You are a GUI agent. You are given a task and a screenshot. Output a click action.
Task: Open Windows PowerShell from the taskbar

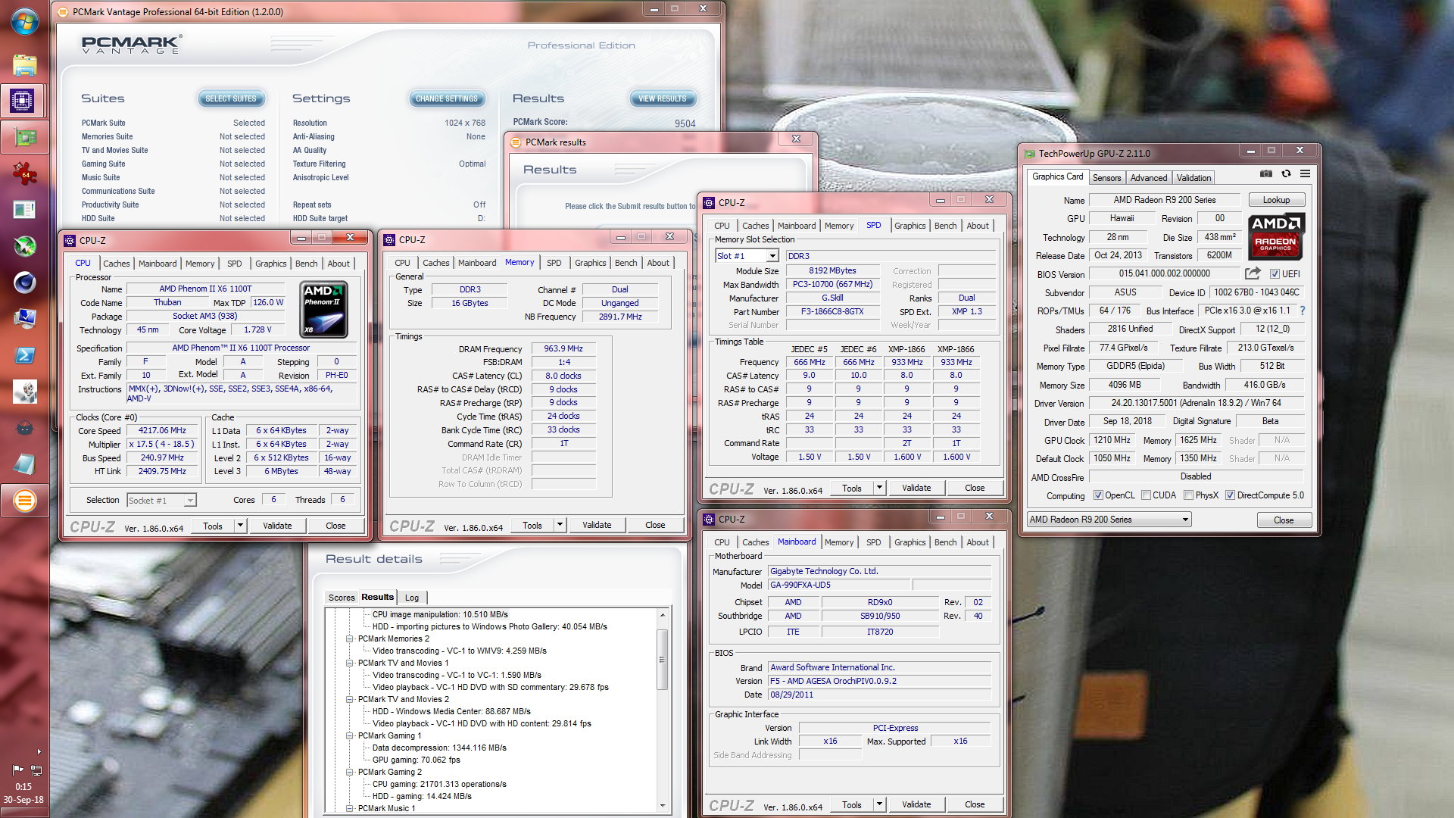coord(24,355)
